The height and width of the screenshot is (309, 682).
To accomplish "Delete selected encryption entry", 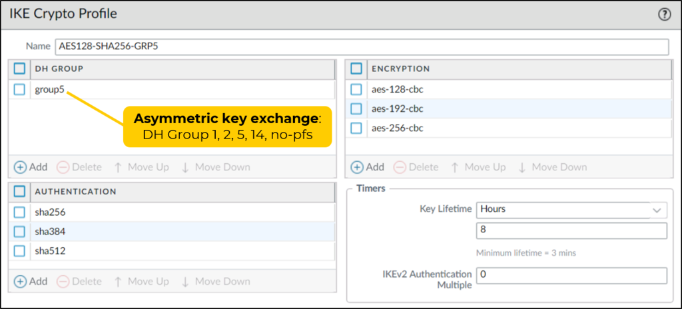I will (416, 167).
